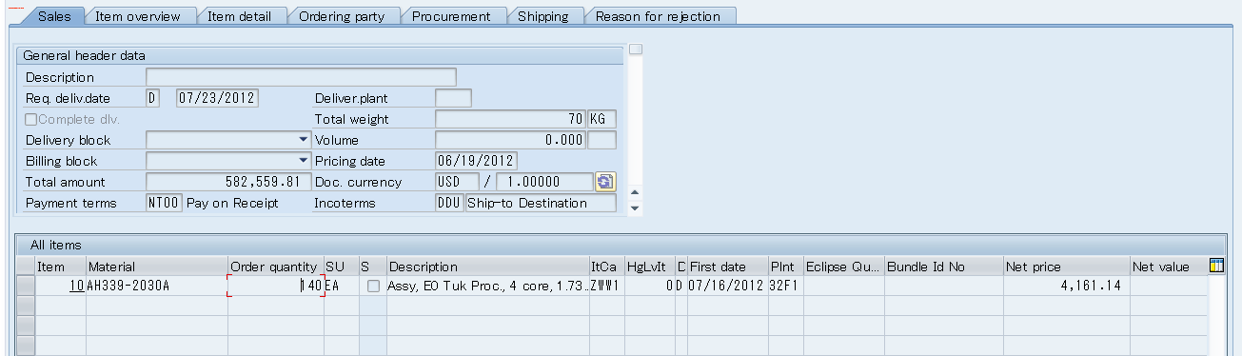Click the order quantity cell 140

pyautogui.click(x=275, y=286)
